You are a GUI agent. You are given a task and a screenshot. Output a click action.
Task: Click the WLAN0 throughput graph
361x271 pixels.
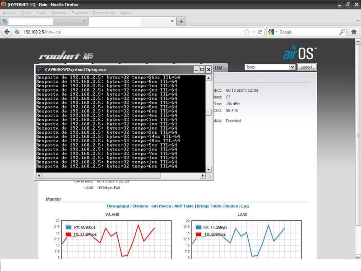coord(116,239)
